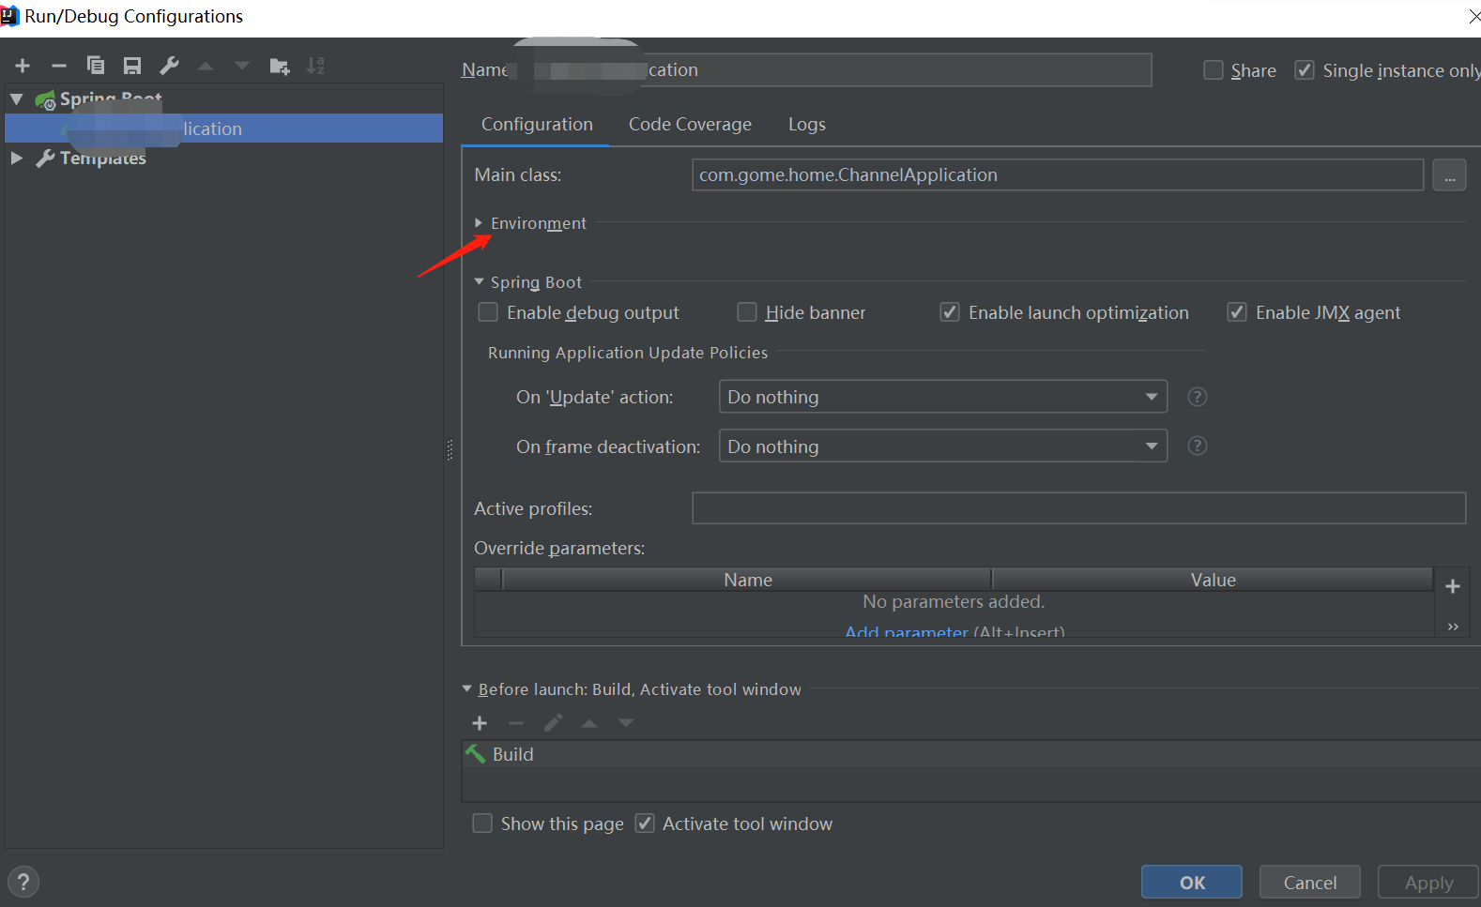Image resolution: width=1481 pixels, height=907 pixels.
Task: Toggle Enable JMX agent checkbox
Action: coord(1237,312)
